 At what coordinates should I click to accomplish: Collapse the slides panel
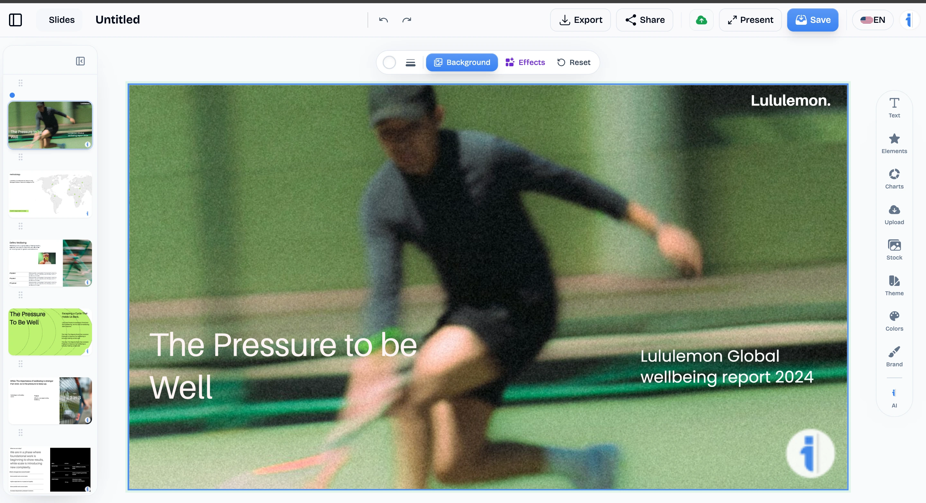pos(80,61)
